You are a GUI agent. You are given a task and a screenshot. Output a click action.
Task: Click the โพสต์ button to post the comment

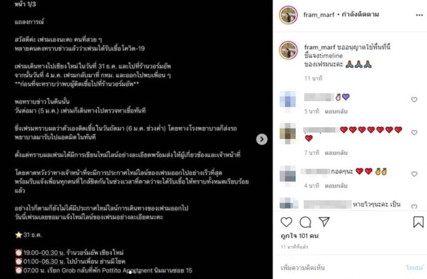tap(415, 267)
